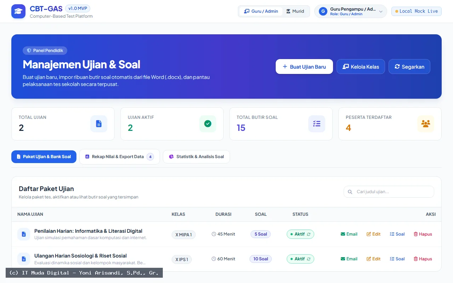Hapus the Sosiologi exam
This screenshot has width=453, height=283.
423,259
